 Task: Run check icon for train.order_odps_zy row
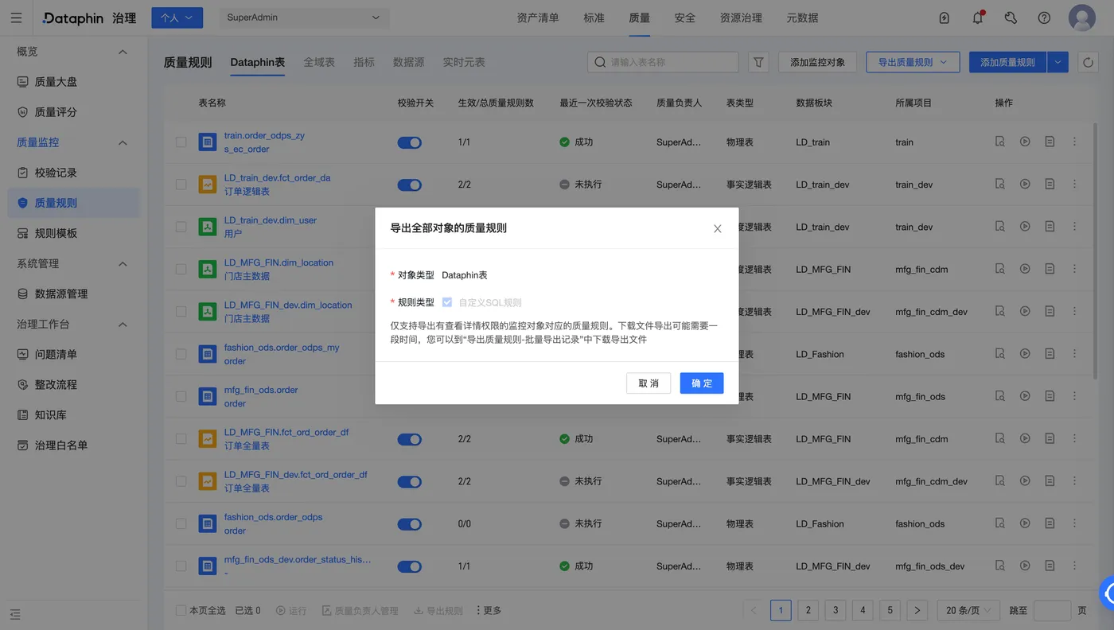coord(1025,142)
